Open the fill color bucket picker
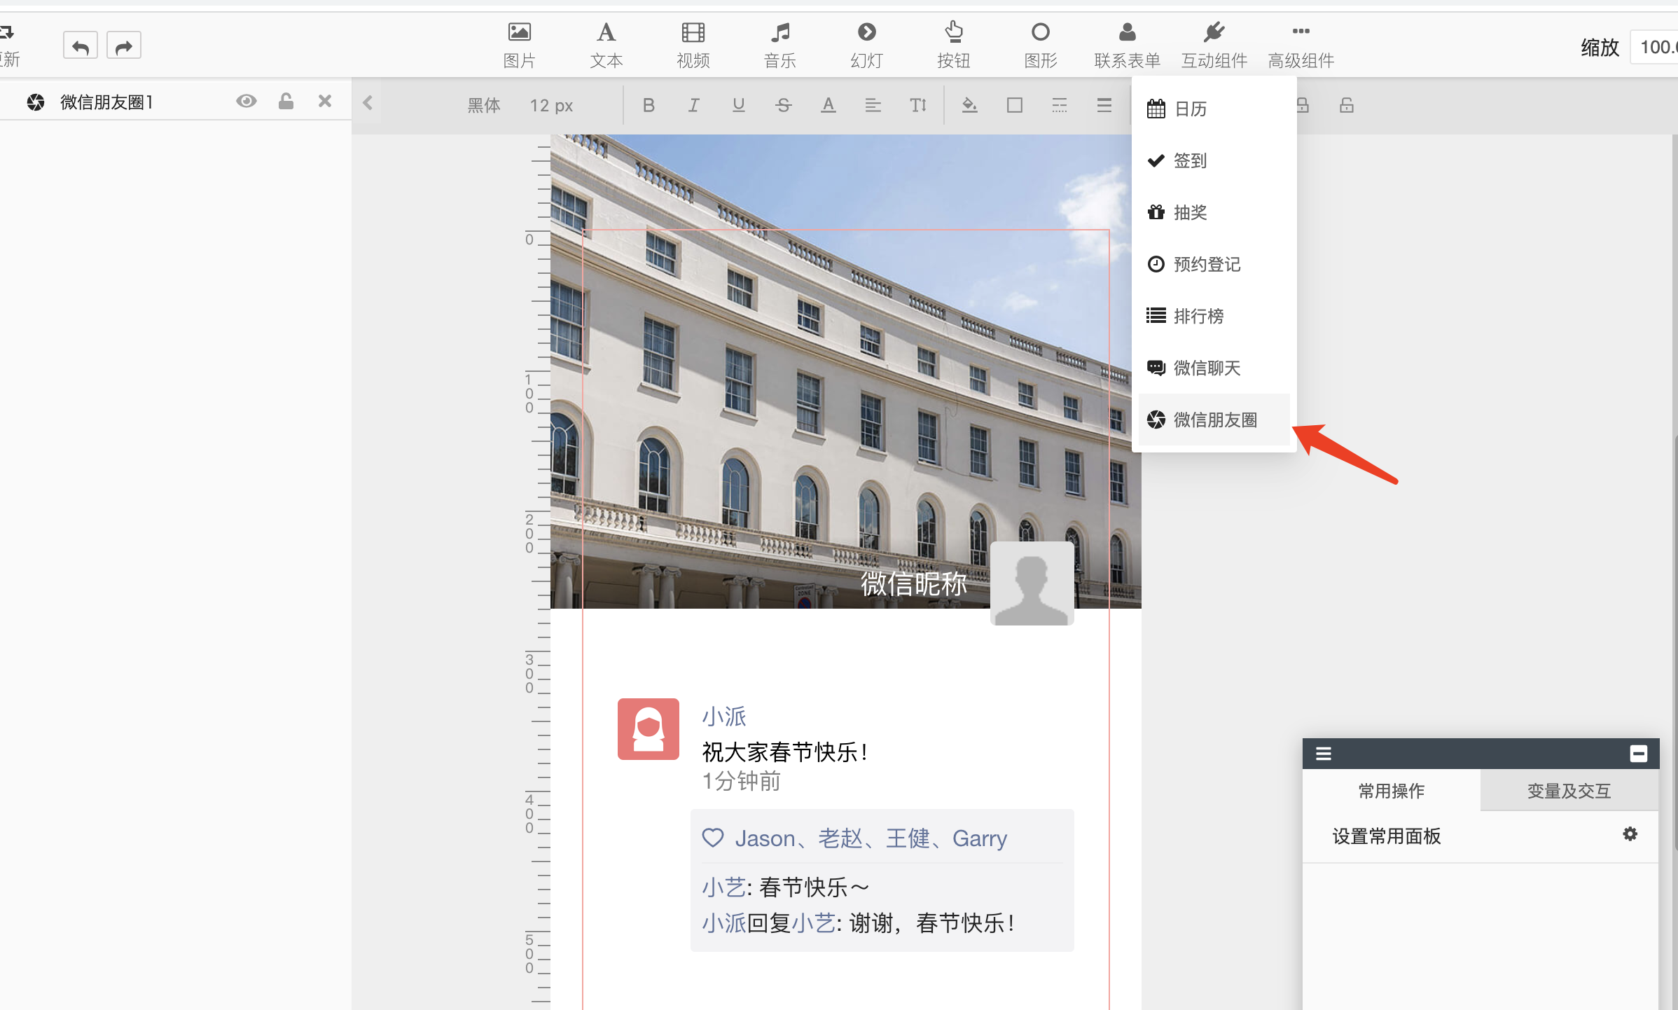This screenshot has width=1678, height=1010. 969,105
